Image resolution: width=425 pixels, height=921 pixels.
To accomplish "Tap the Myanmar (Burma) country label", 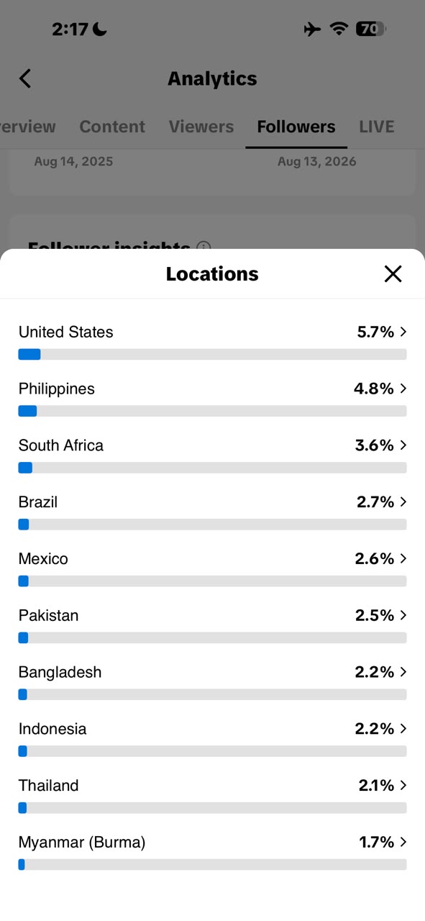I will click(x=82, y=843).
